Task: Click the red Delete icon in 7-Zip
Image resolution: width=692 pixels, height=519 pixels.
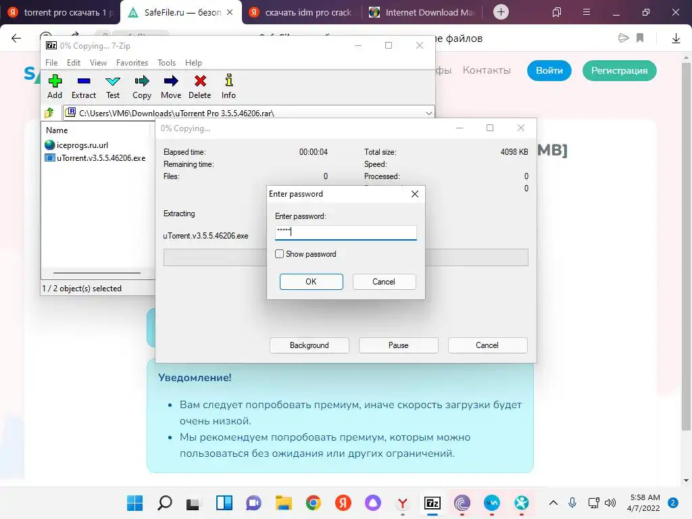Action: click(200, 86)
